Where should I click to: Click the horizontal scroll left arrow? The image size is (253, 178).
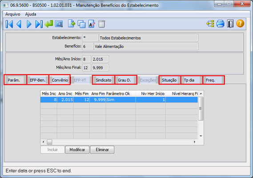(43, 142)
